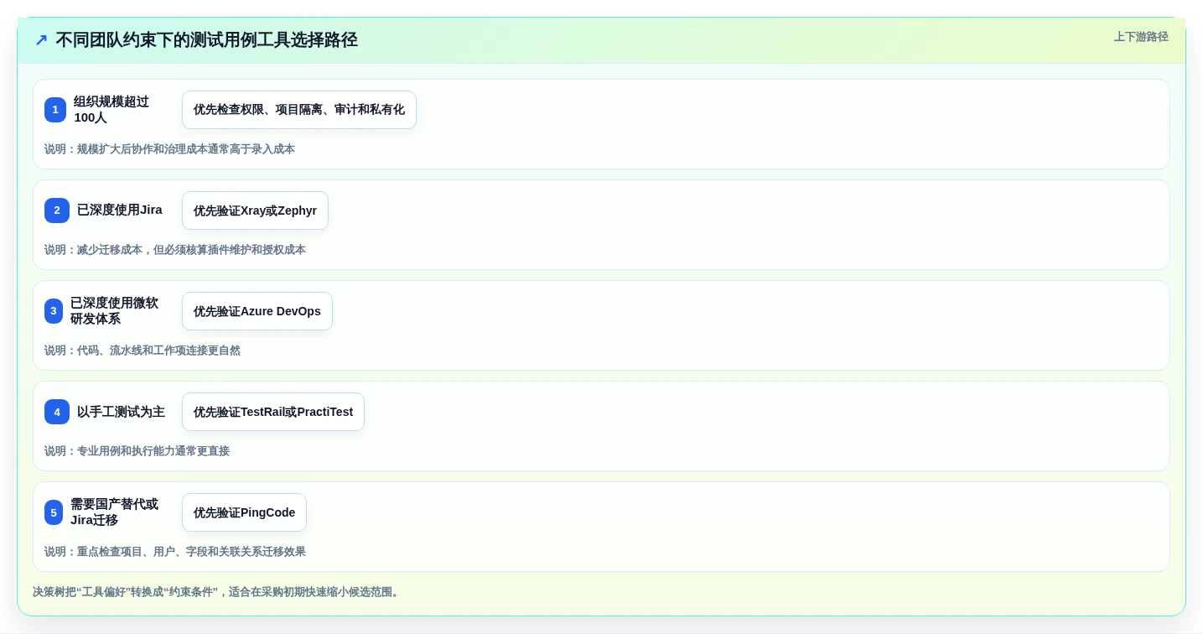The image size is (1203, 634).
Task: Select 已深度使用微软研发体系 condition
Action: tap(114, 311)
